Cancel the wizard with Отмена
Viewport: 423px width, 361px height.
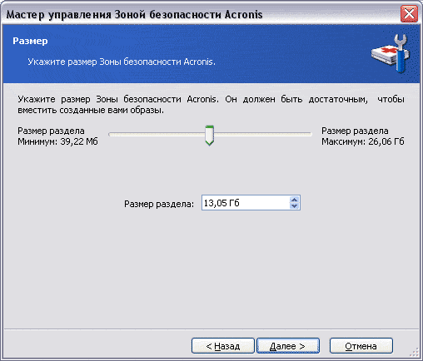click(361, 346)
